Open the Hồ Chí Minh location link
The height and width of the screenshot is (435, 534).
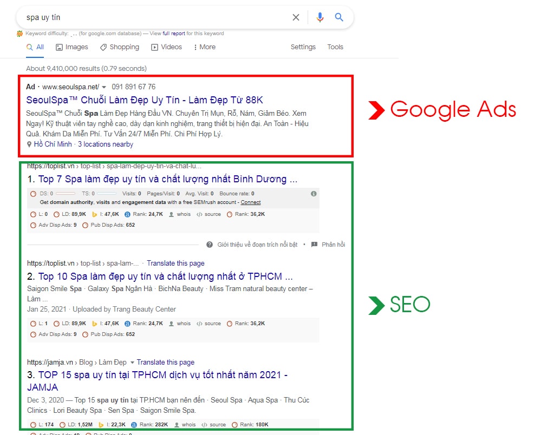[x=53, y=144]
